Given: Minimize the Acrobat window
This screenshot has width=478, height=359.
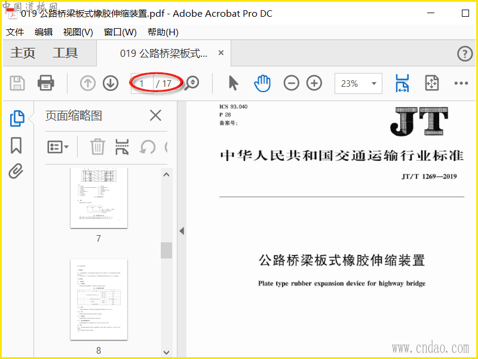Looking at the screenshot, I should pos(431,13).
